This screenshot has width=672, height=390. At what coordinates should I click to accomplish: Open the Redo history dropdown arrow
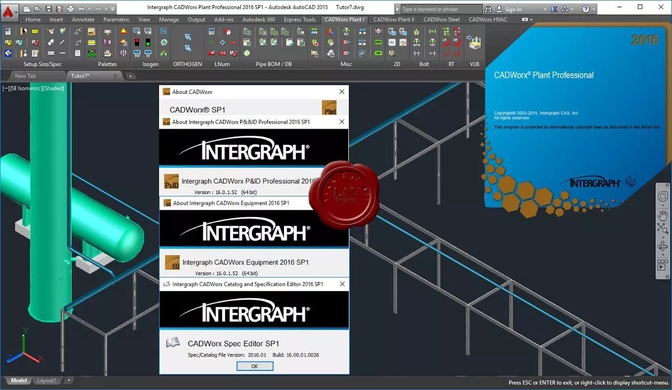106,10
